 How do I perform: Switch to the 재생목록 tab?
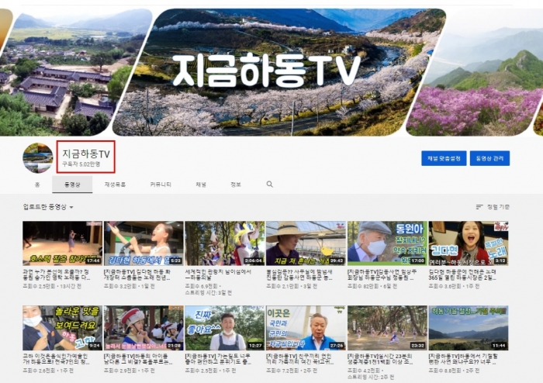point(115,185)
